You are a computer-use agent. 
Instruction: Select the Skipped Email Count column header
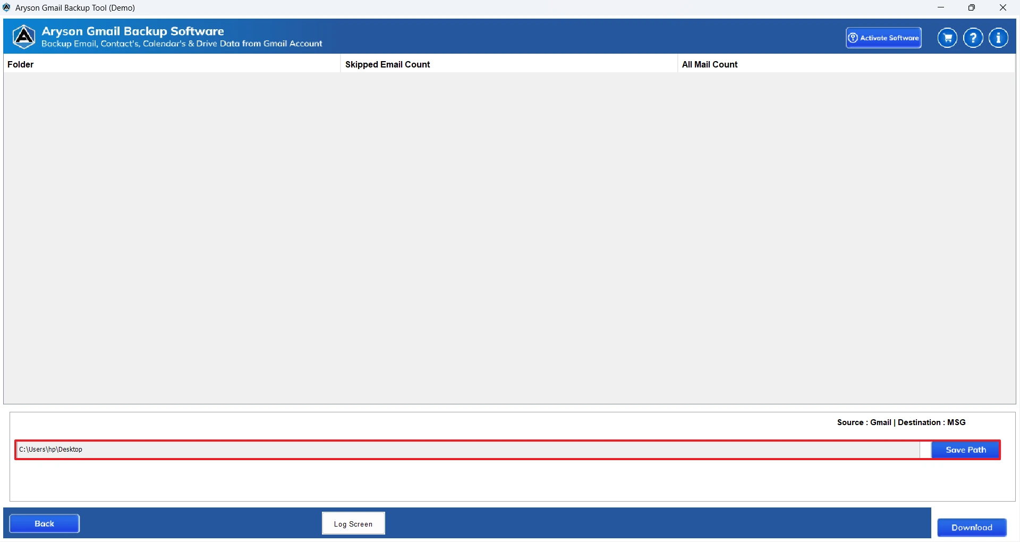click(508, 64)
